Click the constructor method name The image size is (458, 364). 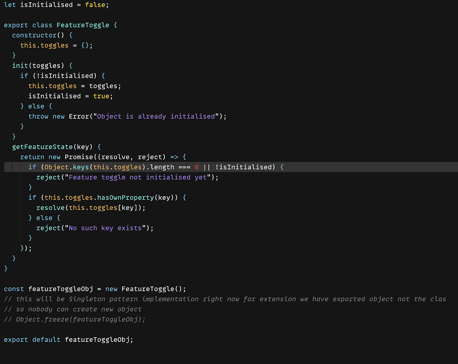pos(34,35)
